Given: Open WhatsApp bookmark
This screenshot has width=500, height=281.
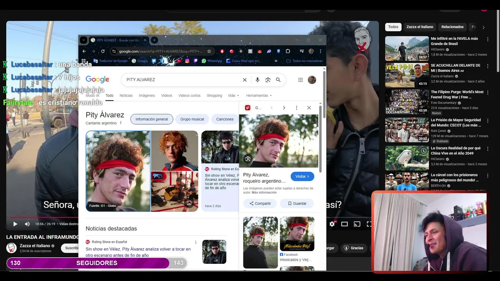Looking at the screenshot, I should [x=212, y=61].
